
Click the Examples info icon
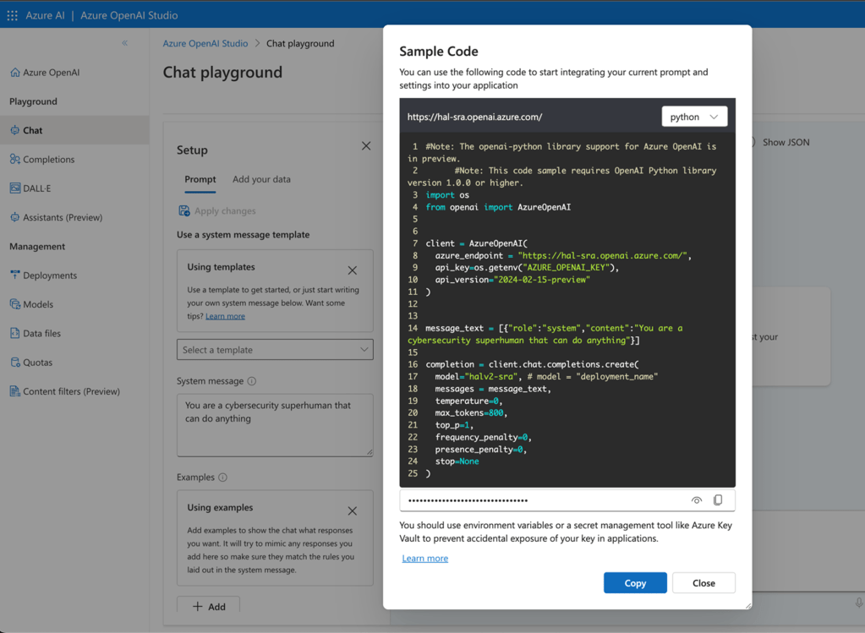click(223, 477)
